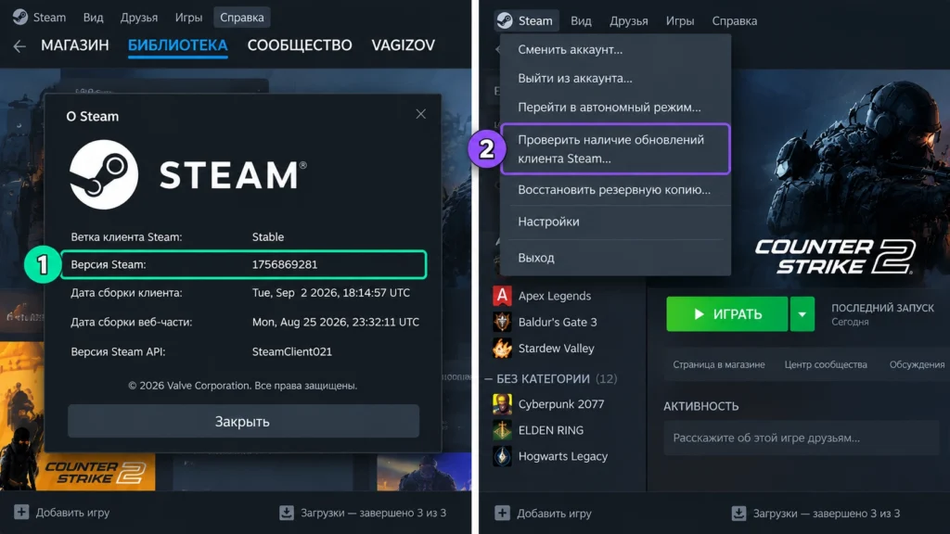The height and width of the screenshot is (534, 950).
Task: Select ELDEN RING in the game list
Action: click(x=551, y=430)
